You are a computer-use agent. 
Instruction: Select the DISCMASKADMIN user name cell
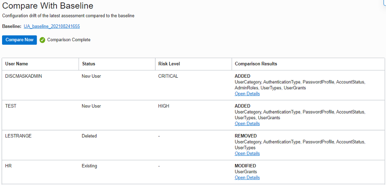24,76
